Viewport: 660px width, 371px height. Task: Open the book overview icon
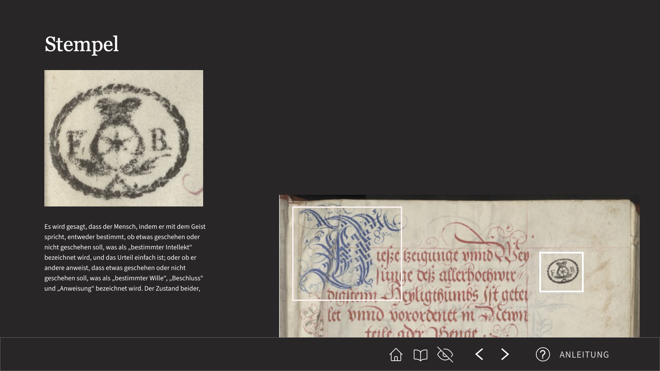point(420,355)
